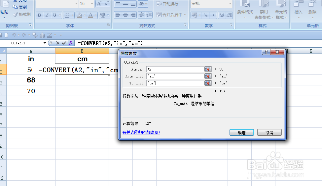This screenshot has width=322, height=186.
Task: Open 插入 insert cells menu
Action: click(x=298, y=9)
